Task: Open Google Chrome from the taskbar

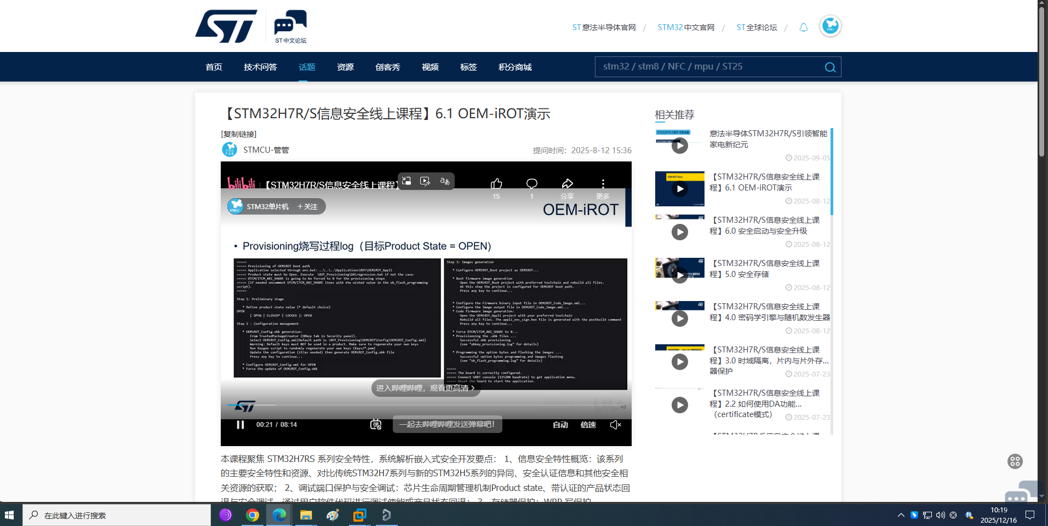Action: (253, 515)
